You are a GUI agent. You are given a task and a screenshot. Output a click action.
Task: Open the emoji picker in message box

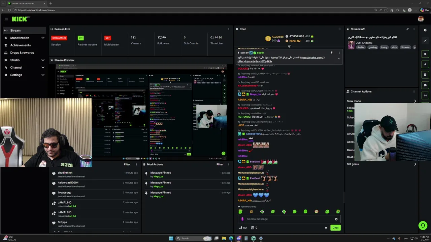[336, 219]
